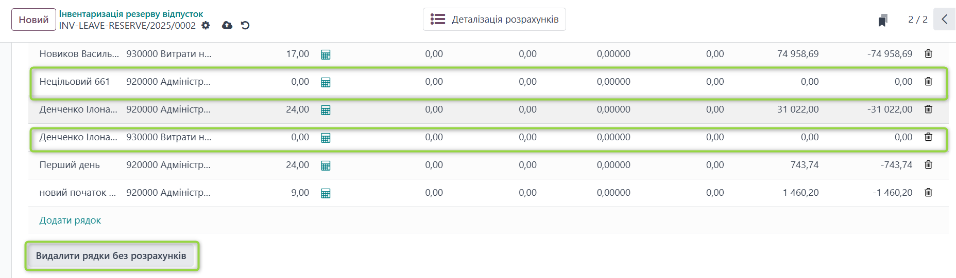Delete the Нецільовий 661 row
Viewport: 956px width, 278px height.
[928, 82]
